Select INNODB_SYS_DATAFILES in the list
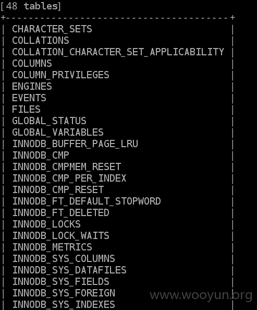 [x=69, y=270]
